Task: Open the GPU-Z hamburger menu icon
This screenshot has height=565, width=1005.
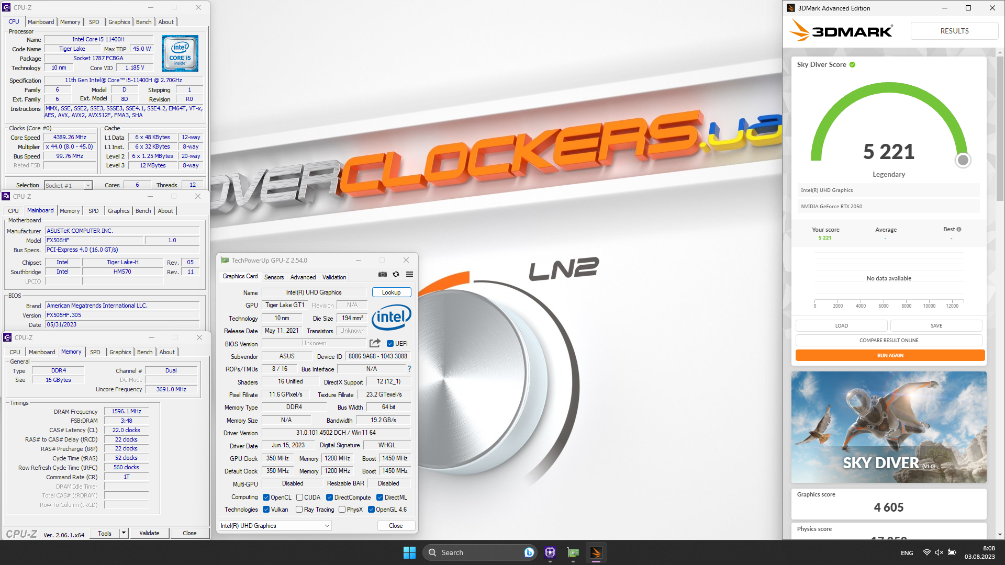Action: pos(410,274)
